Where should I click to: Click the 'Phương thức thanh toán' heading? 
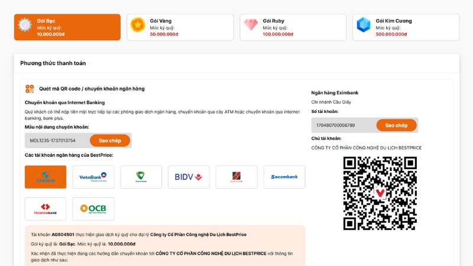[x=53, y=63]
